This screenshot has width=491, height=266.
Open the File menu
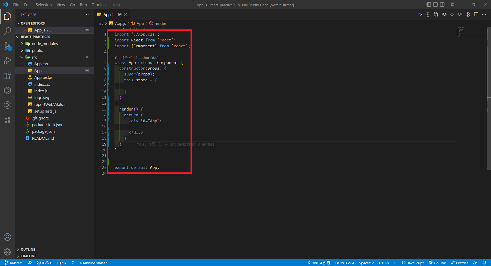pos(16,5)
